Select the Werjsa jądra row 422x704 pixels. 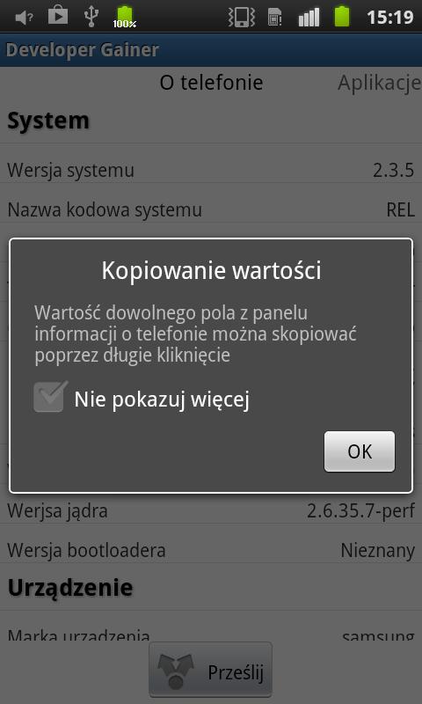(x=211, y=510)
